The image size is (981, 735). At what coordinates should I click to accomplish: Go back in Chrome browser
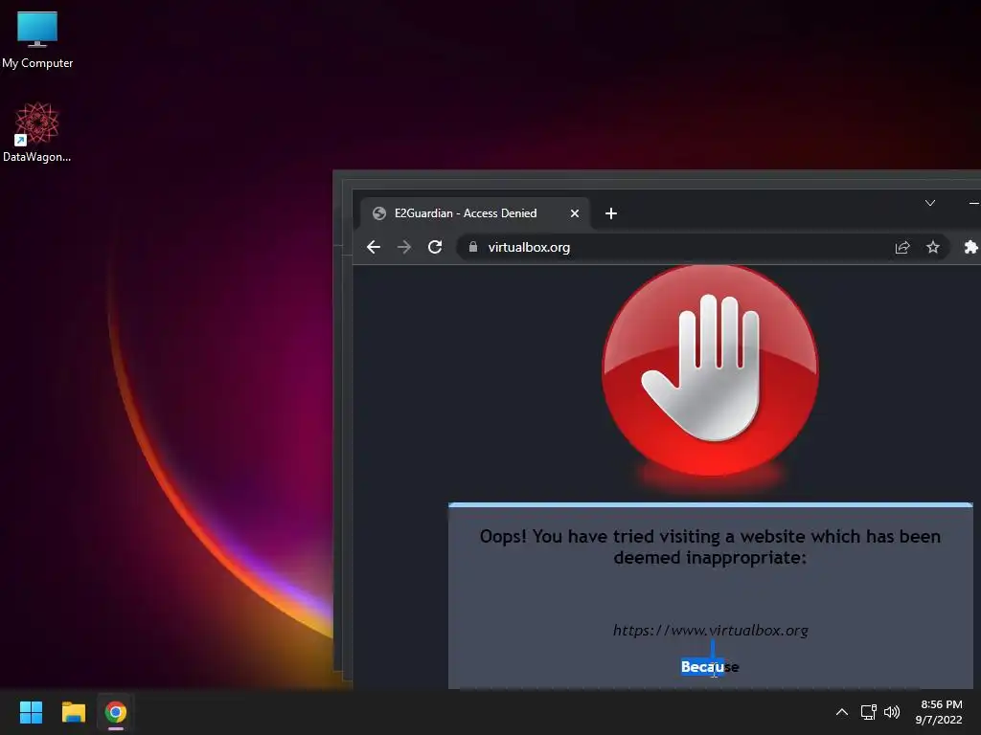pyautogui.click(x=374, y=248)
